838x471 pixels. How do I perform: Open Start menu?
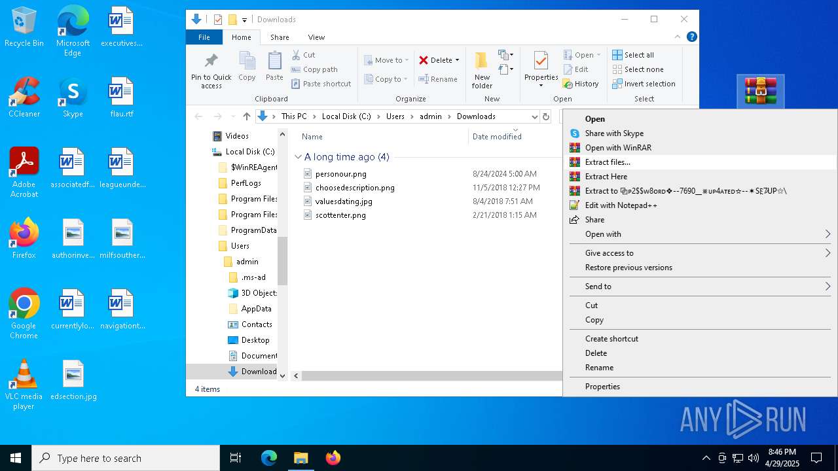[x=16, y=458]
